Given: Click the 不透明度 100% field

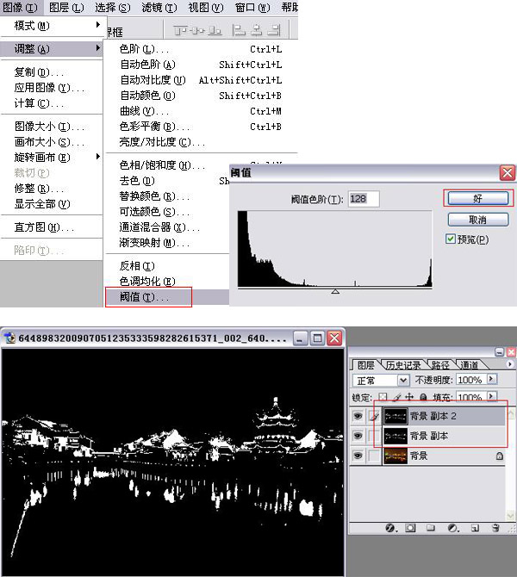Looking at the screenshot, I should click(471, 380).
